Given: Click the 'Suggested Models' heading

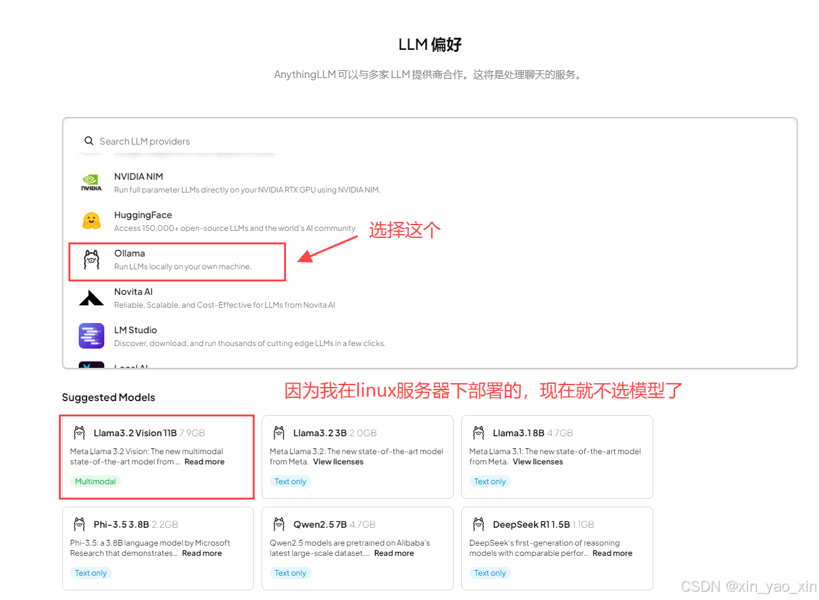Looking at the screenshot, I should click(x=109, y=397).
